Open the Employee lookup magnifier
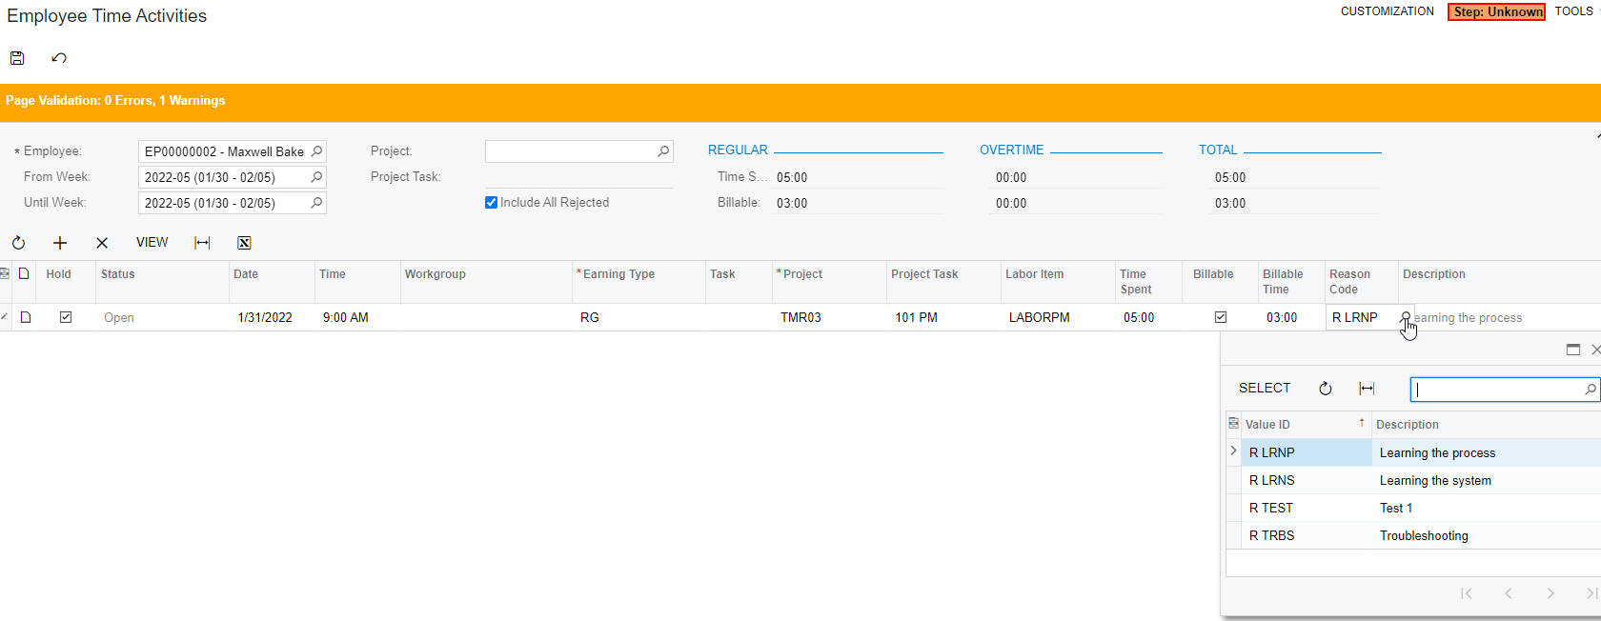Image resolution: width=1601 pixels, height=621 pixels. point(316,151)
